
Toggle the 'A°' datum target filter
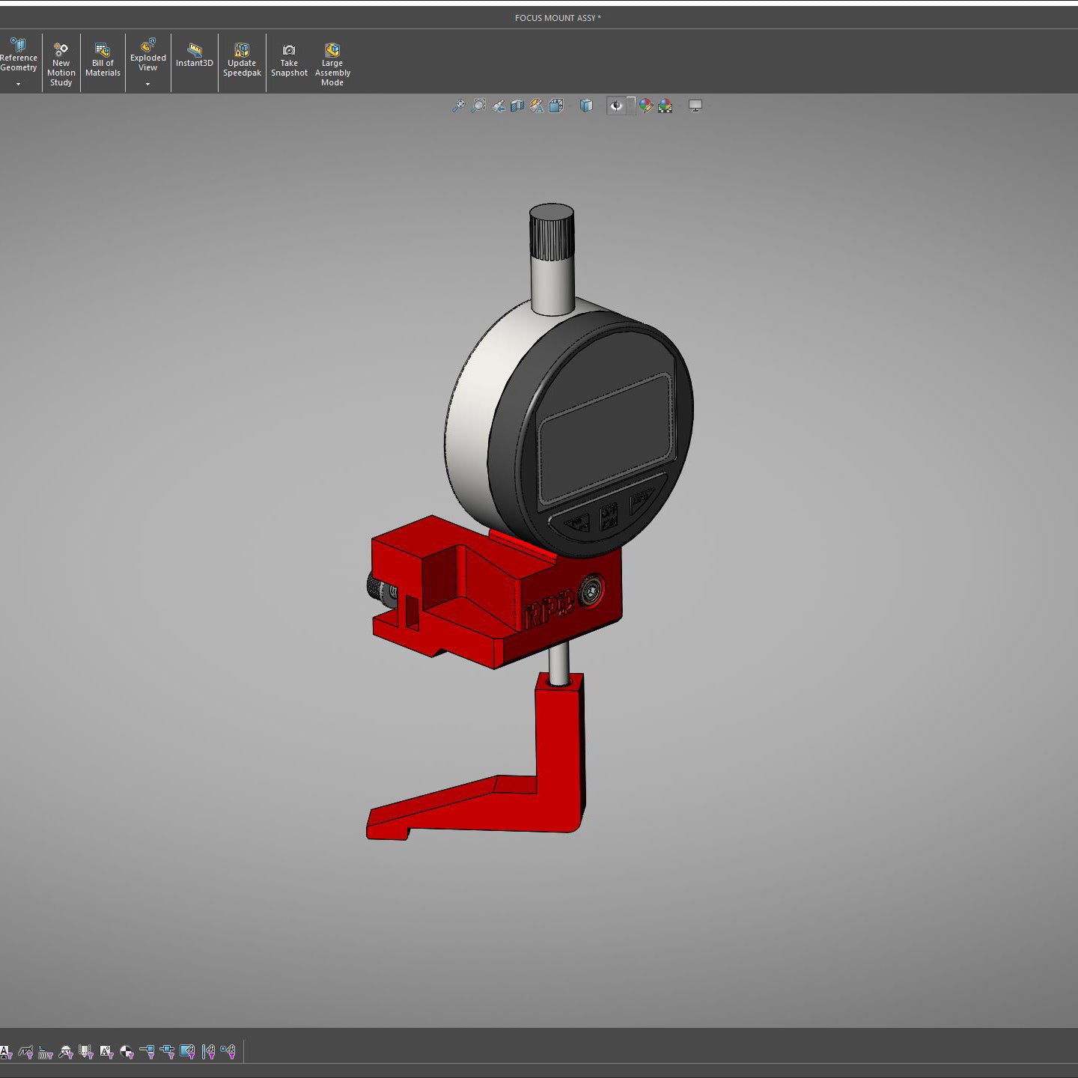(106, 1052)
